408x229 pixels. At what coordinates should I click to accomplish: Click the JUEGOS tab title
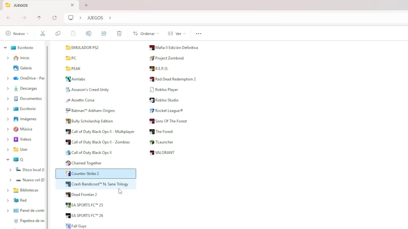pyautogui.click(x=20, y=5)
